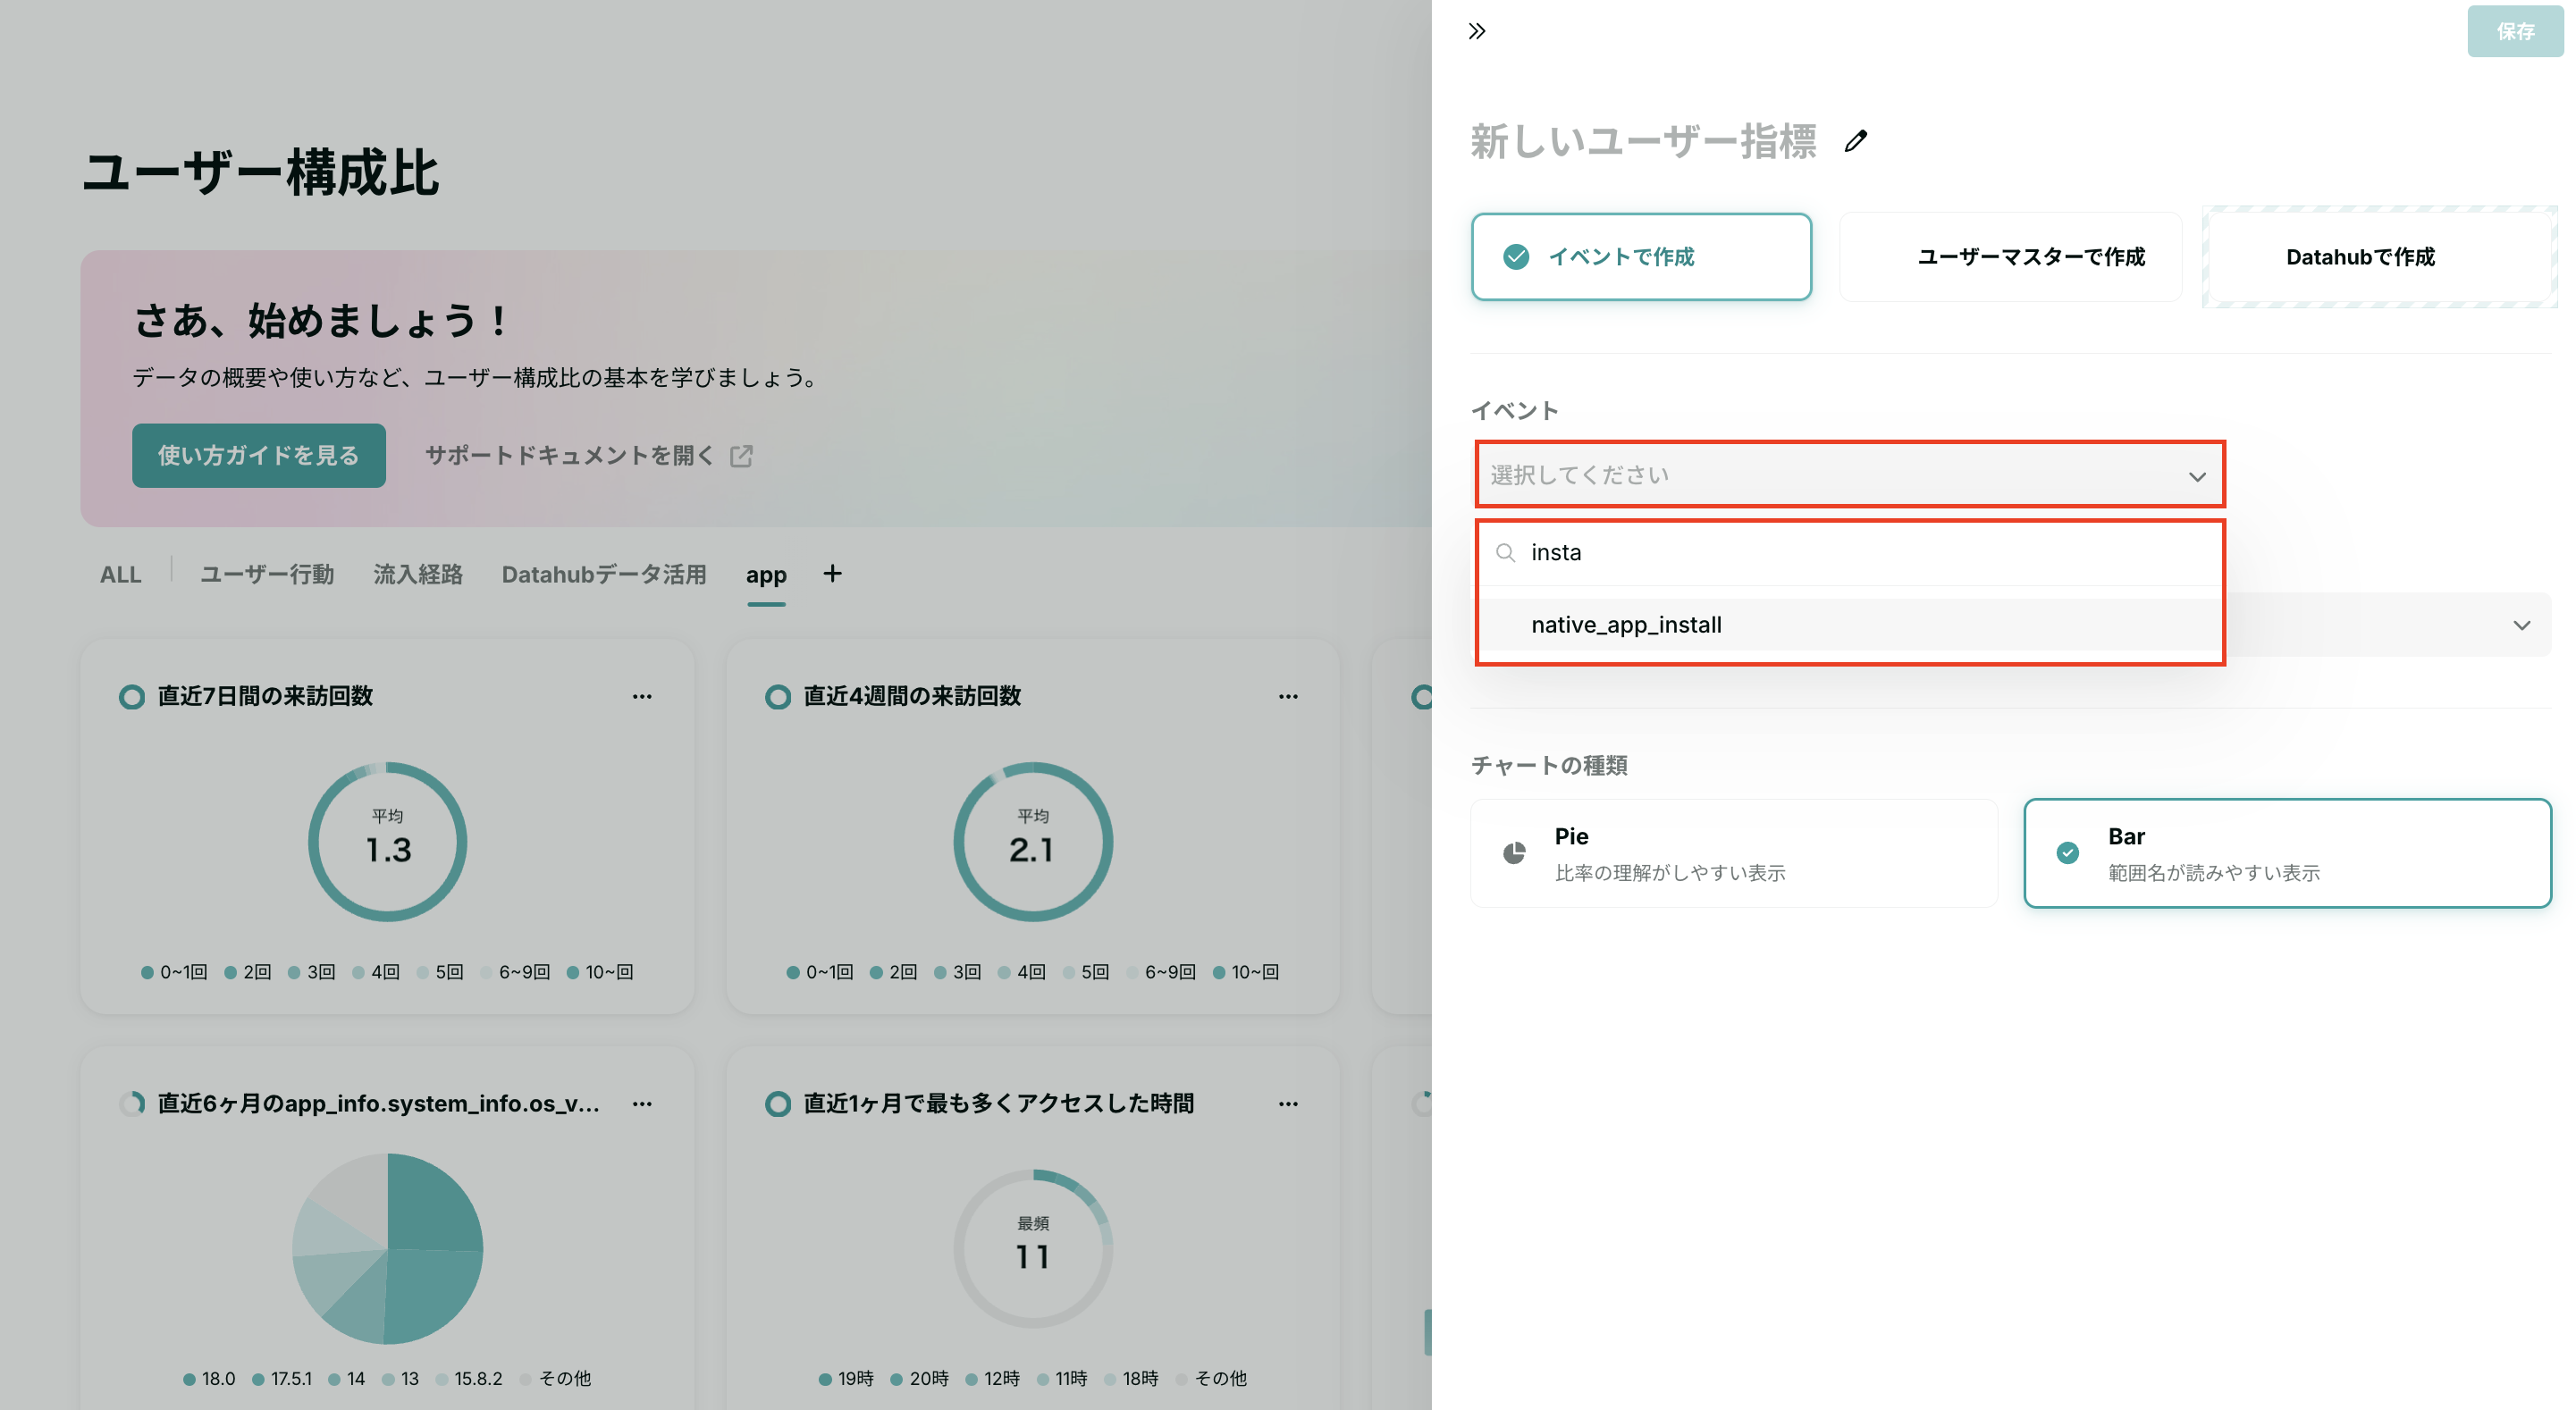The width and height of the screenshot is (2576, 1410).
Task: Toggle 2回 legend in 直近7日間 card
Action: click(248, 972)
